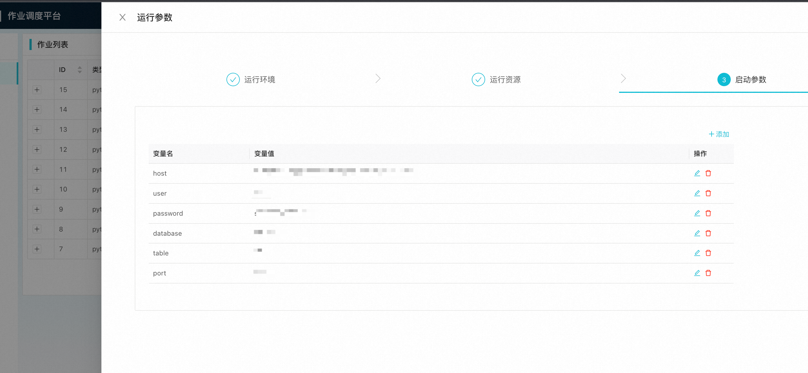Delete the port variable

708,273
